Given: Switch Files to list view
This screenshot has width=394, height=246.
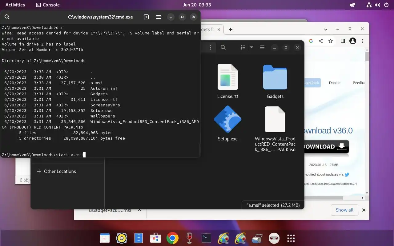Looking at the screenshot, I should coord(243,47).
